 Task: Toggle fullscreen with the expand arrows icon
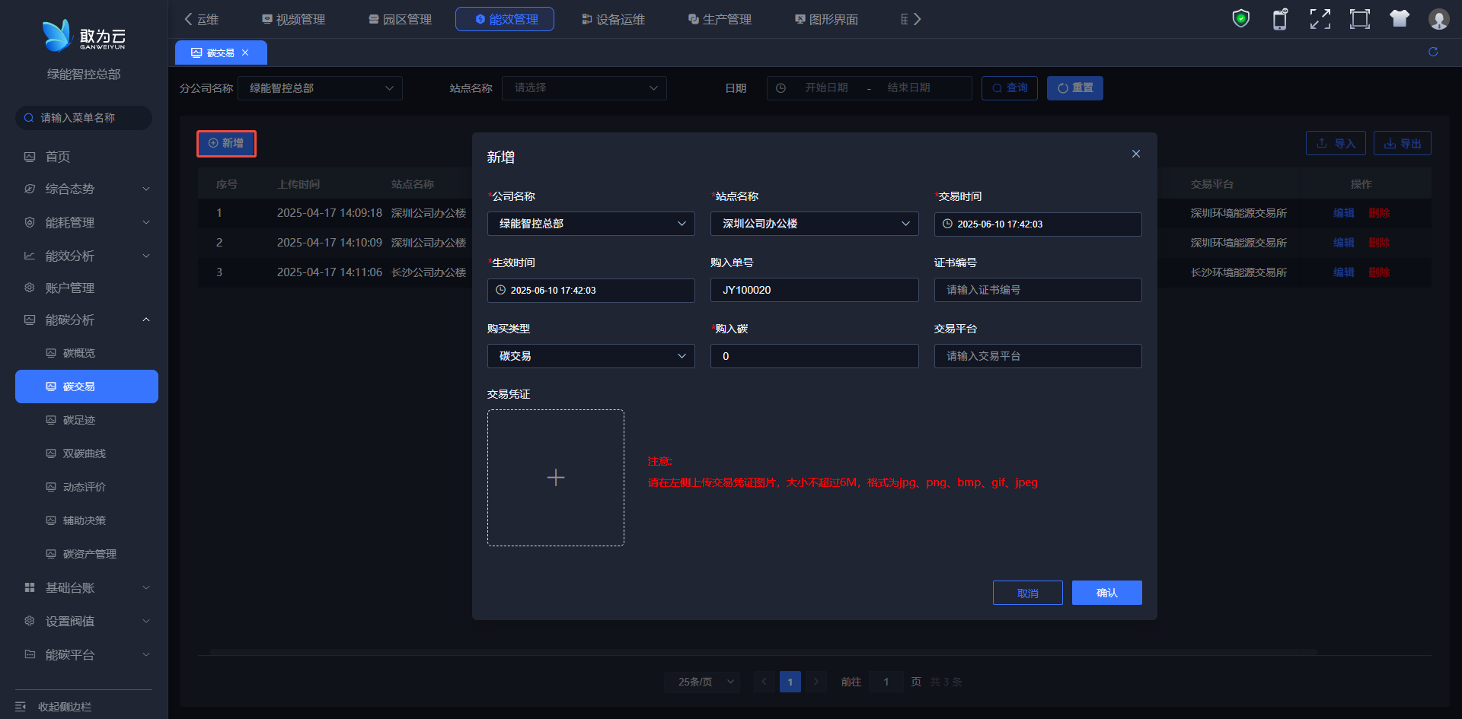click(1320, 19)
